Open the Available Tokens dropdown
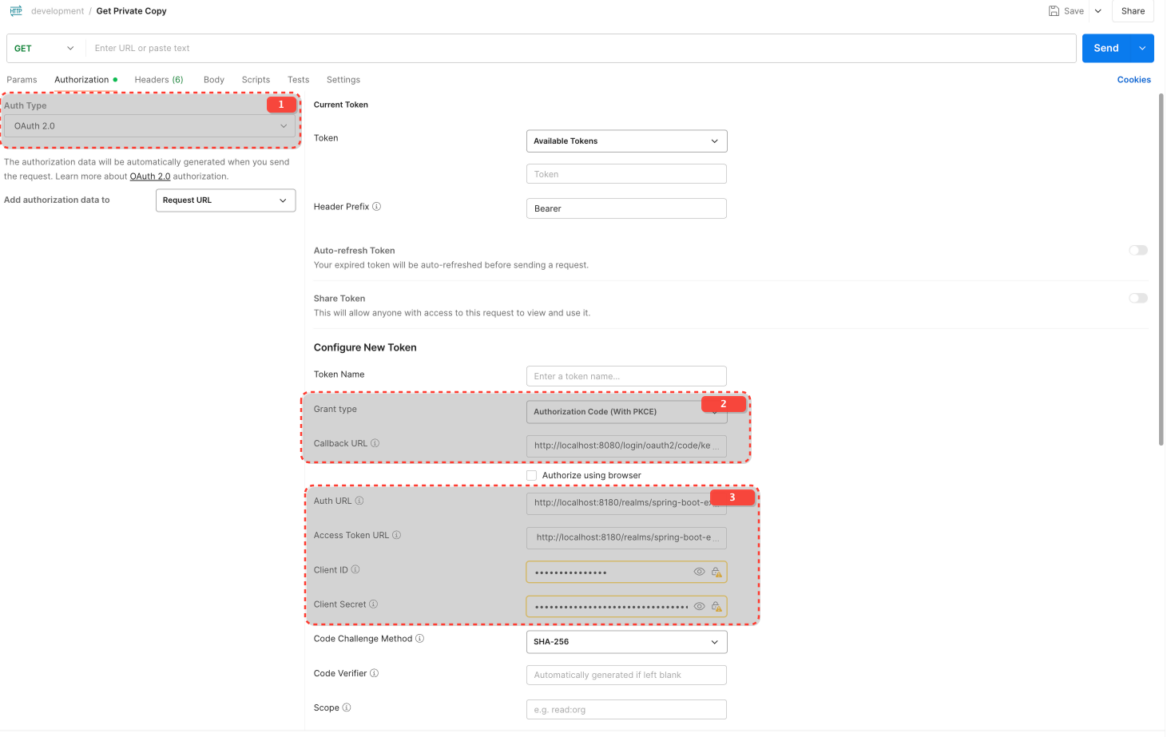Image resolution: width=1167 pixels, height=737 pixels. pos(626,141)
